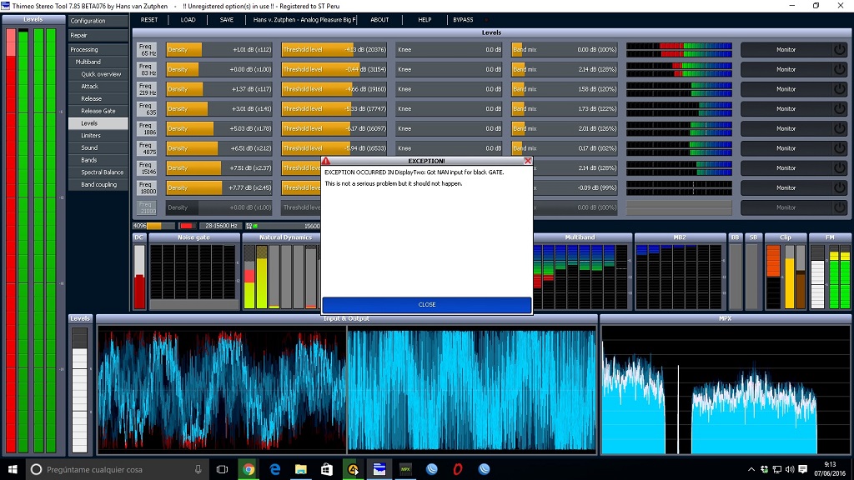The width and height of the screenshot is (854, 480).
Task: Click LOAD to load a preset
Action: click(188, 20)
